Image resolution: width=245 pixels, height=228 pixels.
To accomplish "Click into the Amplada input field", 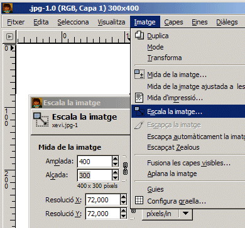I will [95, 162].
